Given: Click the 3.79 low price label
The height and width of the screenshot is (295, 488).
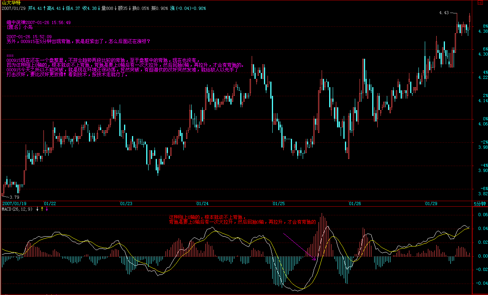Looking at the screenshot, I should click(14, 197).
